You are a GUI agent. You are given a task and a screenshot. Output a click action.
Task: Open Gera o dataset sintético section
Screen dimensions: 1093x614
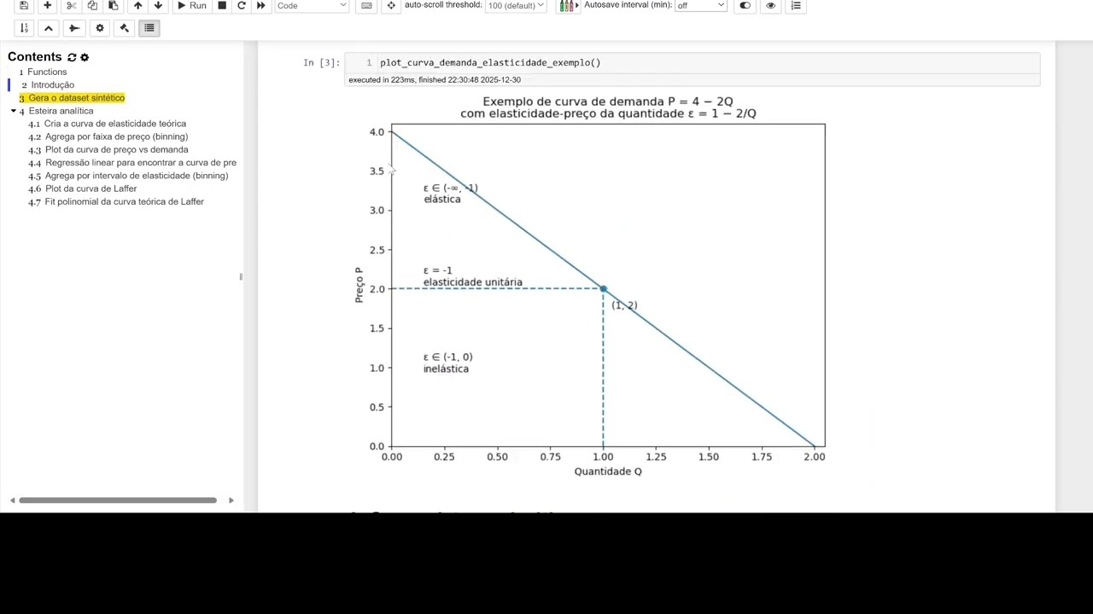pos(77,98)
